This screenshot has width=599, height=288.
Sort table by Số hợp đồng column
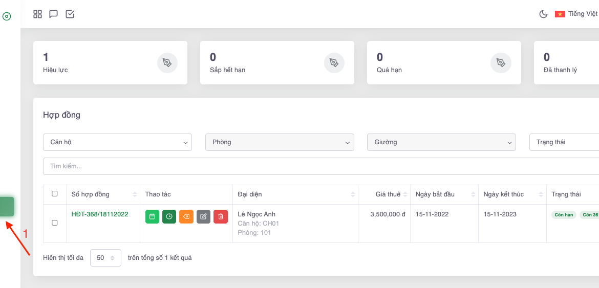pos(102,194)
